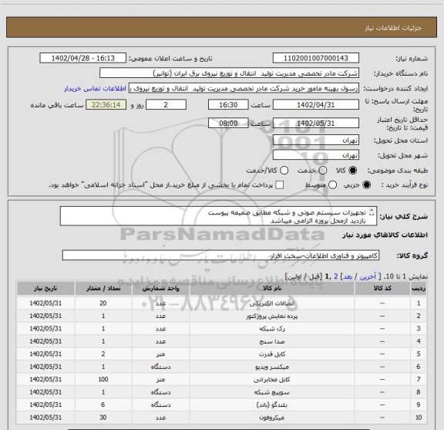Click the price validity time 08:00
The image size is (444, 430).
pyautogui.click(x=228, y=123)
